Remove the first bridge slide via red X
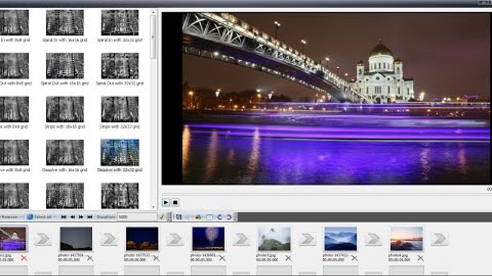 pyautogui.click(x=24, y=258)
